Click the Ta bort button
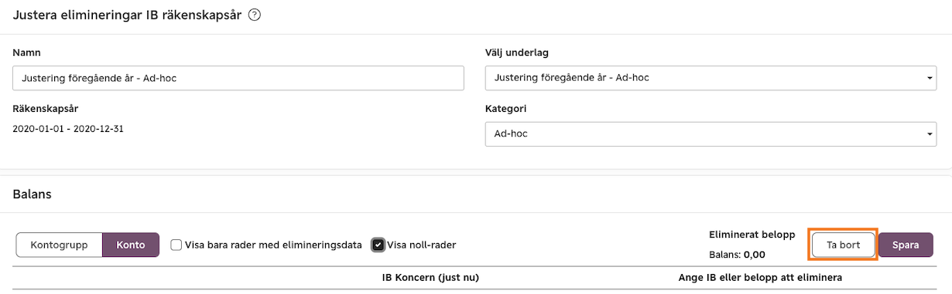This screenshot has width=952, height=294. point(844,245)
